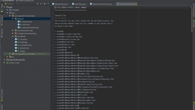Image resolution: width=195 pixels, height=110 pixels.
Task: Click the res folder icon
Action: click(10, 57)
